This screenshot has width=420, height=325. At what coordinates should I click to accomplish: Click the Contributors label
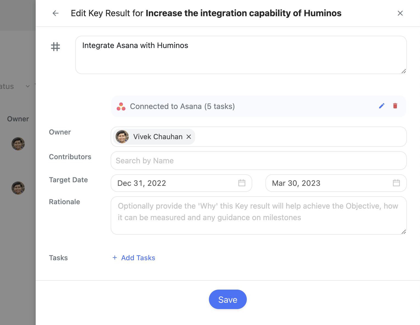(x=70, y=157)
